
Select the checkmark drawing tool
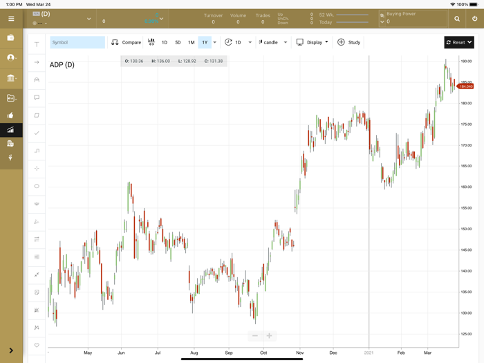[x=37, y=133]
